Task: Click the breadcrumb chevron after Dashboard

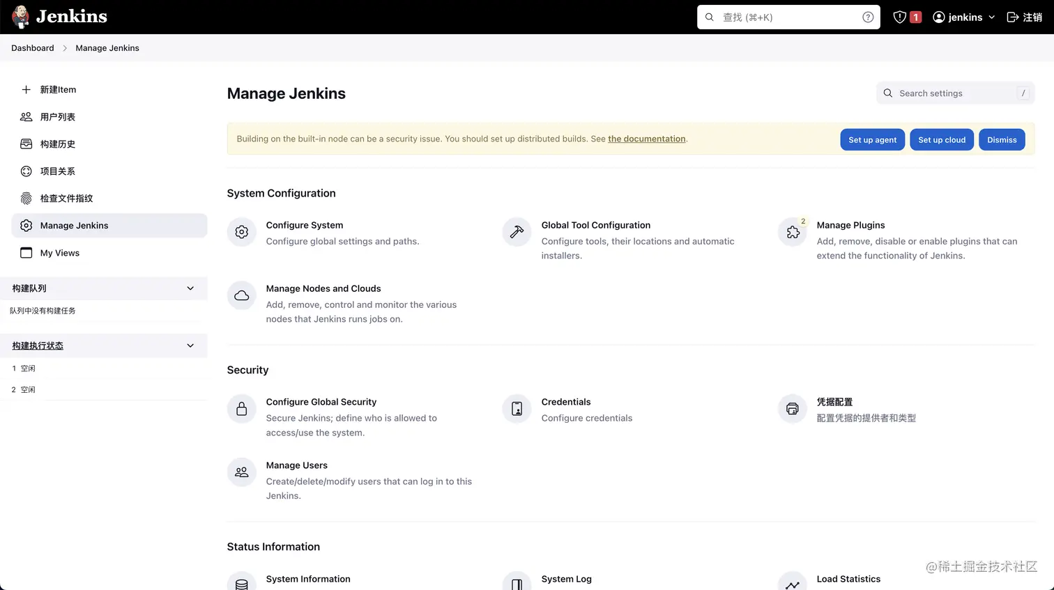Action: [65, 48]
